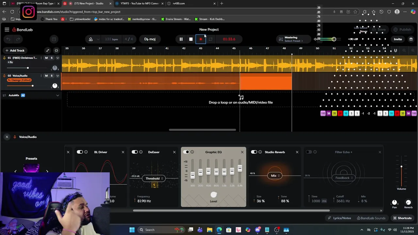Open the metronome dropdown arrow
Screen dimensions: 418x235
point(98,39)
